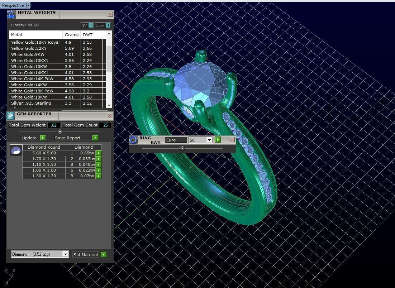Click the green arrow next to Set Material

[104, 255]
